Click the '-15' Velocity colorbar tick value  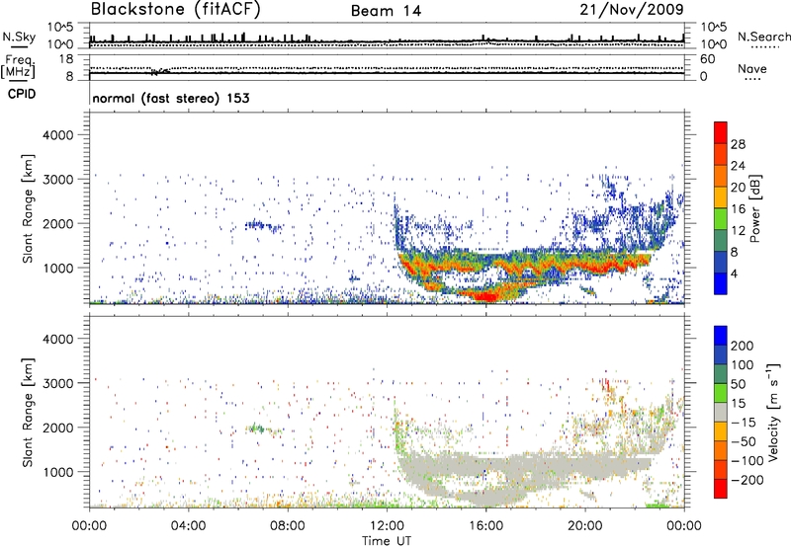pos(744,423)
